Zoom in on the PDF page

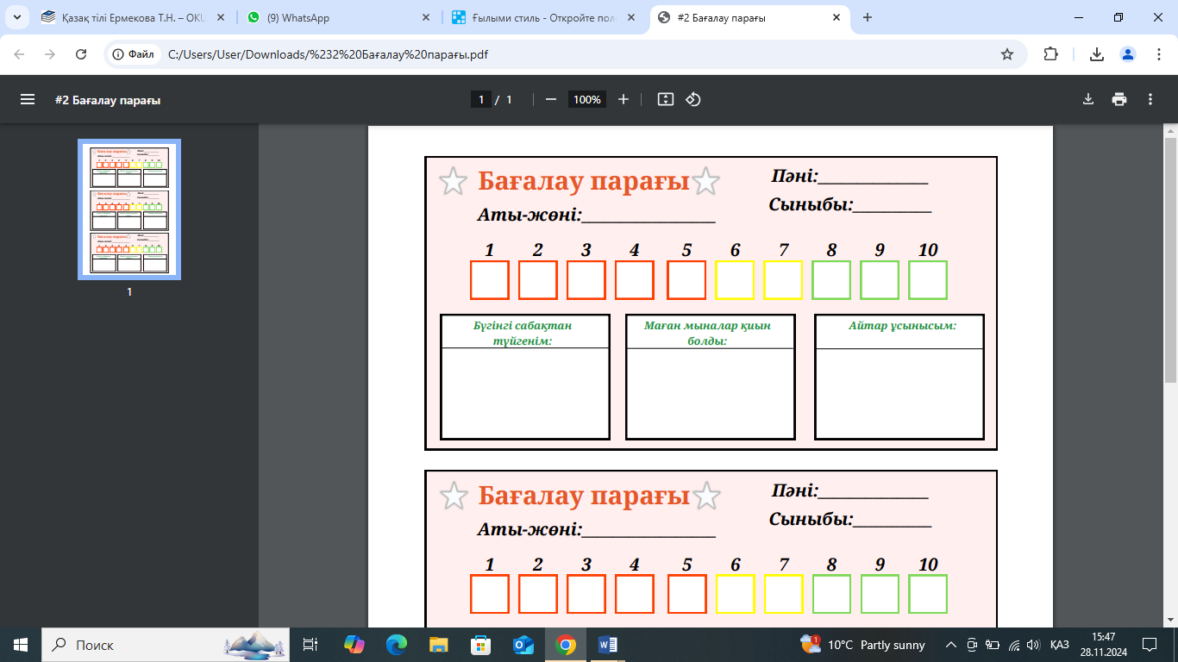coord(623,100)
